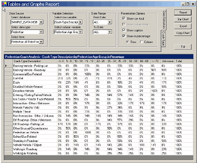Select Other Unusual Circumstances row label
The image size is (197, 163).
30,128
